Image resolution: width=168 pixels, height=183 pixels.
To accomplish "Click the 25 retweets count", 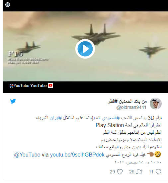I will (132, 172).
